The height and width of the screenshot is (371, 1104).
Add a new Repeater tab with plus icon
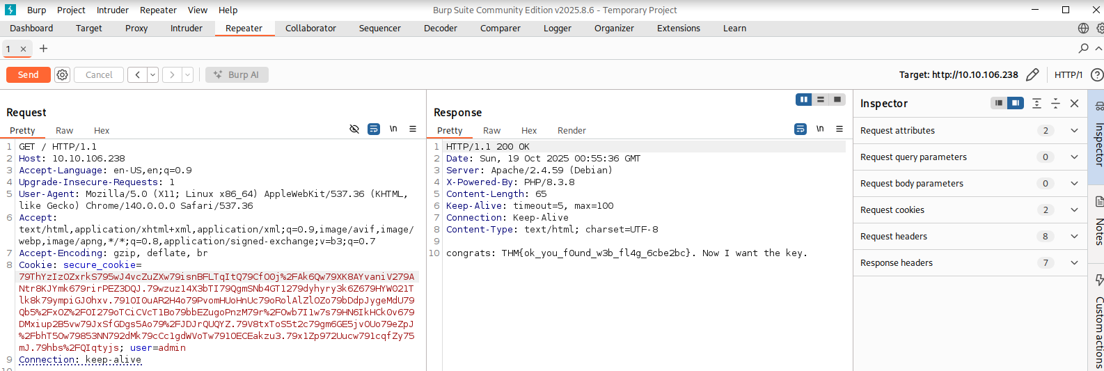coord(43,49)
